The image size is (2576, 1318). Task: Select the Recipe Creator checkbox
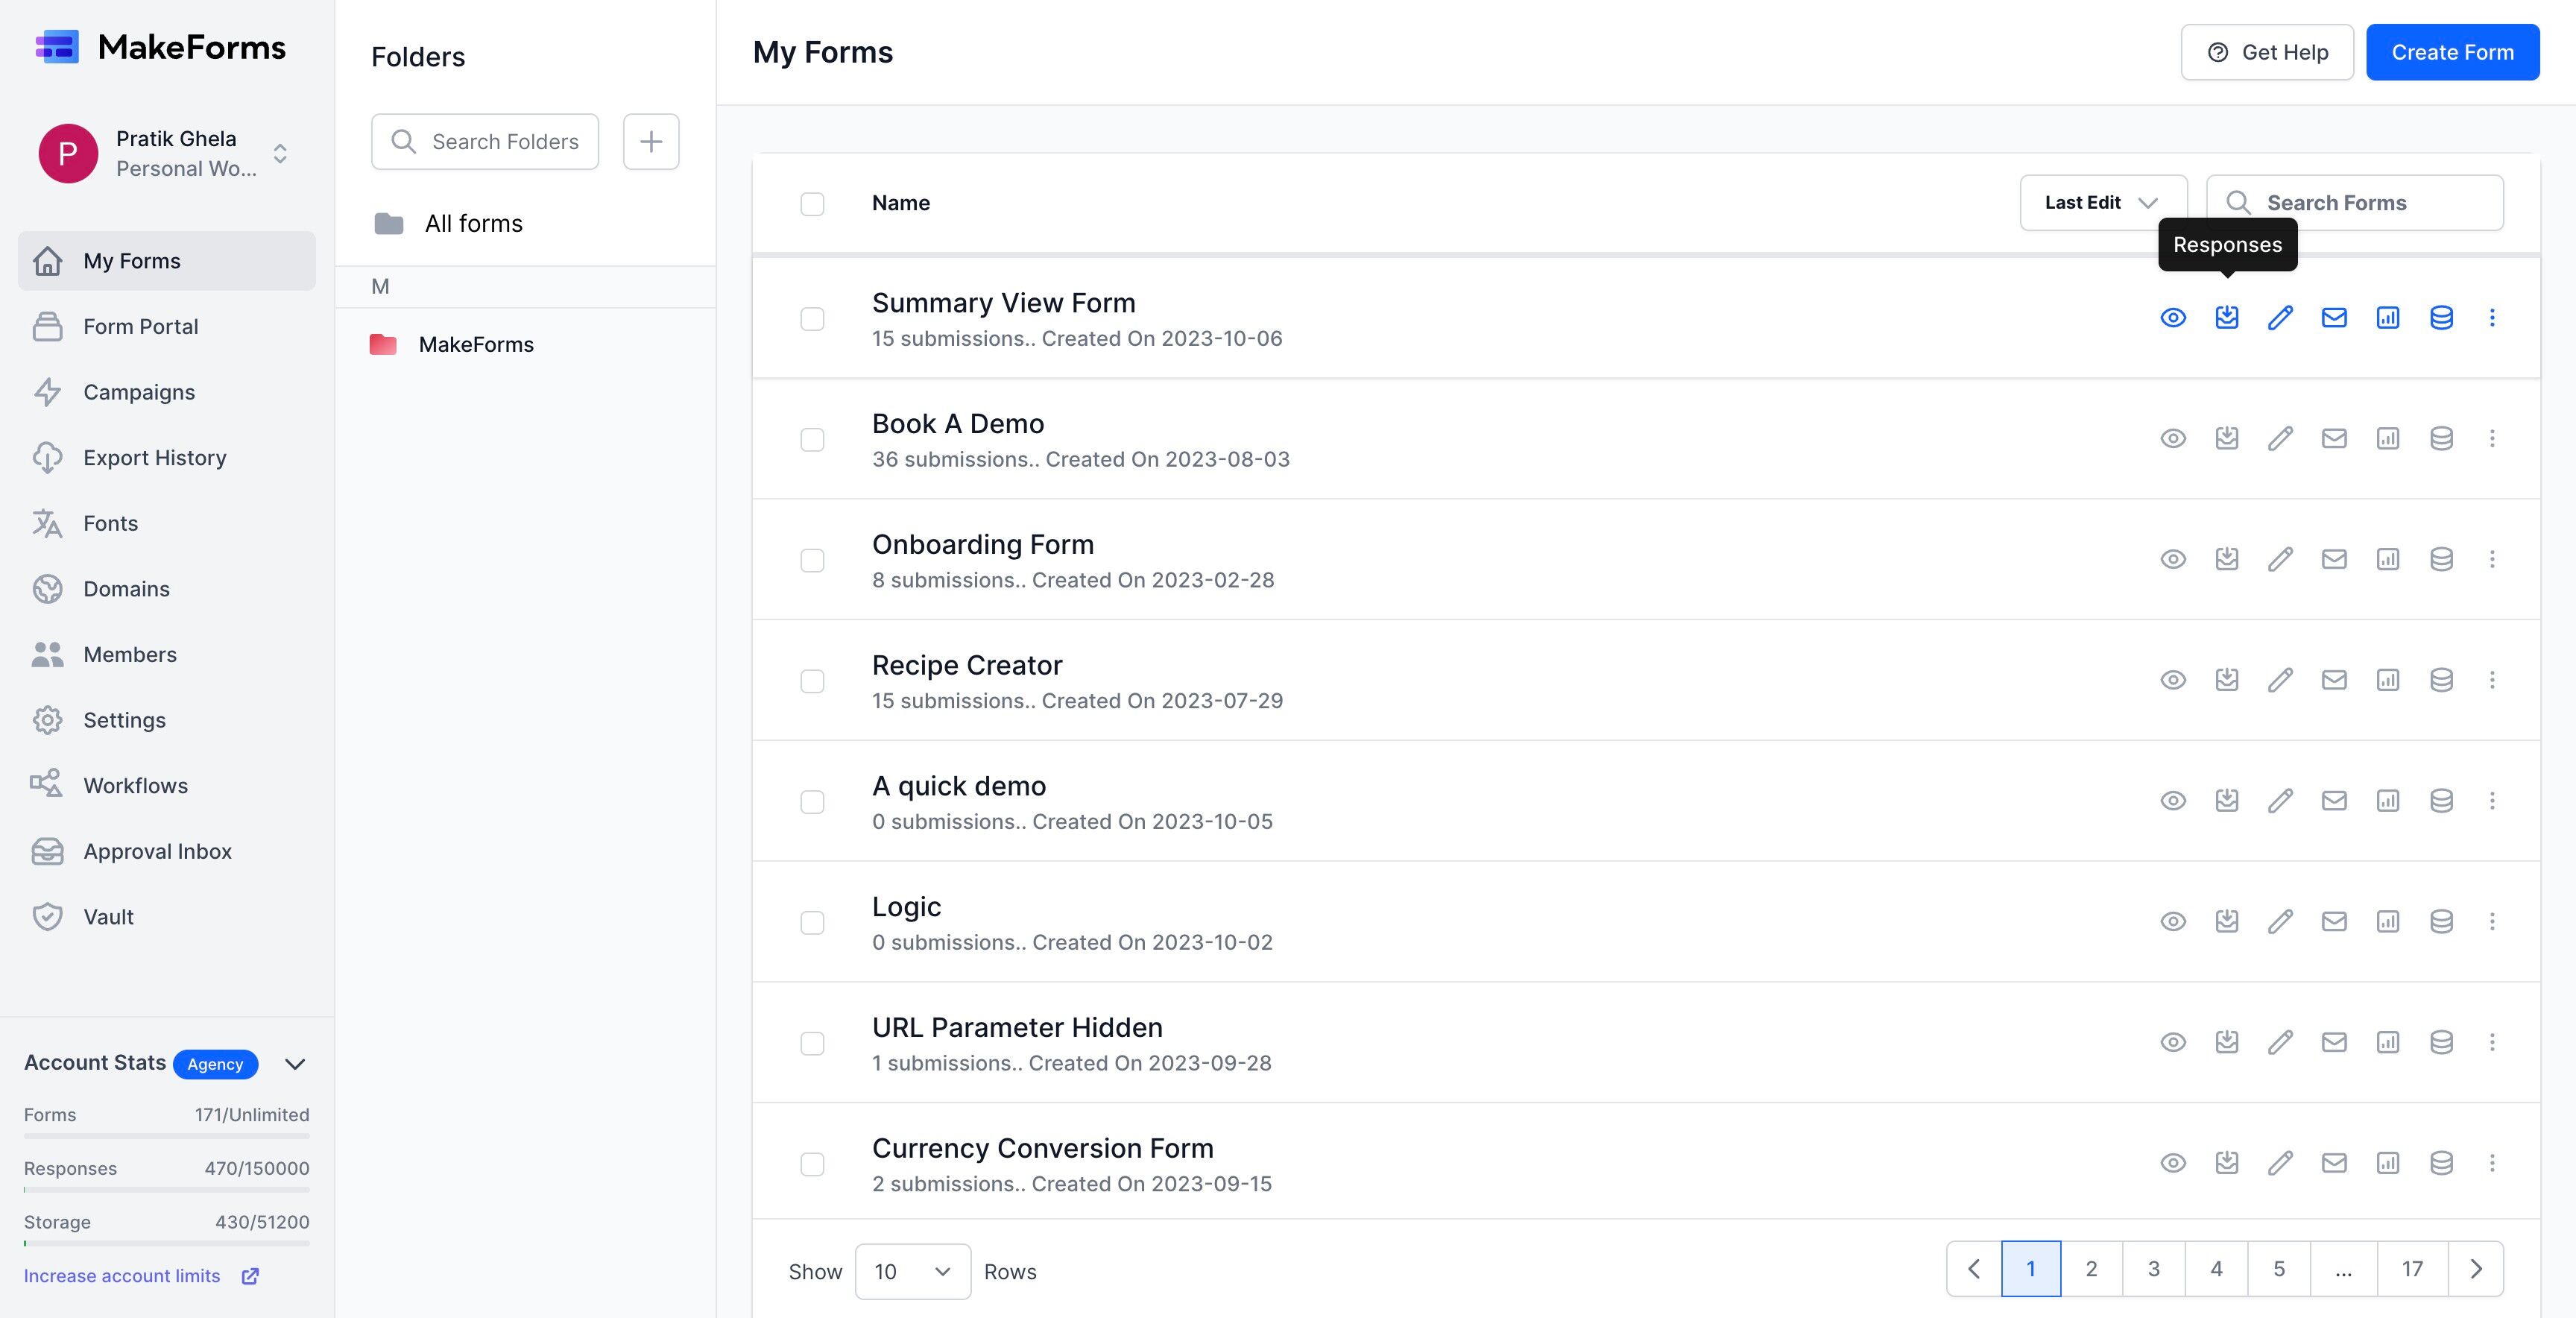[812, 682]
